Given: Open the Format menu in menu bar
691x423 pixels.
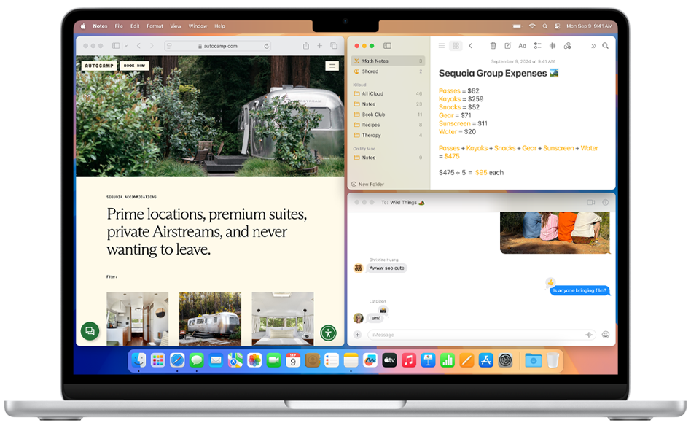Looking at the screenshot, I should (x=155, y=26).
